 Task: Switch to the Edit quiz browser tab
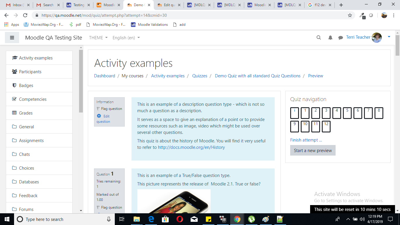[169, 5]
